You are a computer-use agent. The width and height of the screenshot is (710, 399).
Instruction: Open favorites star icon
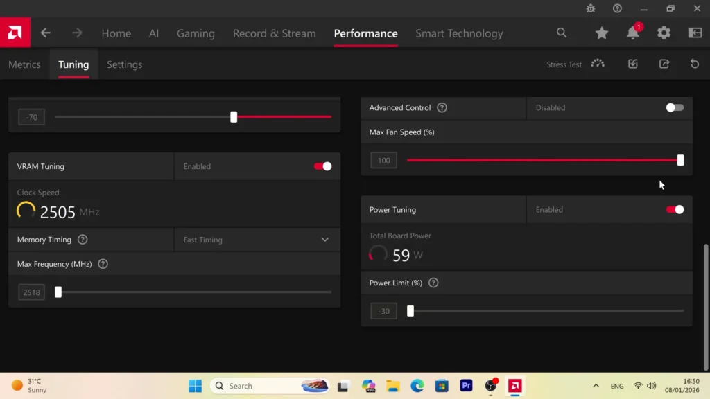601,33
